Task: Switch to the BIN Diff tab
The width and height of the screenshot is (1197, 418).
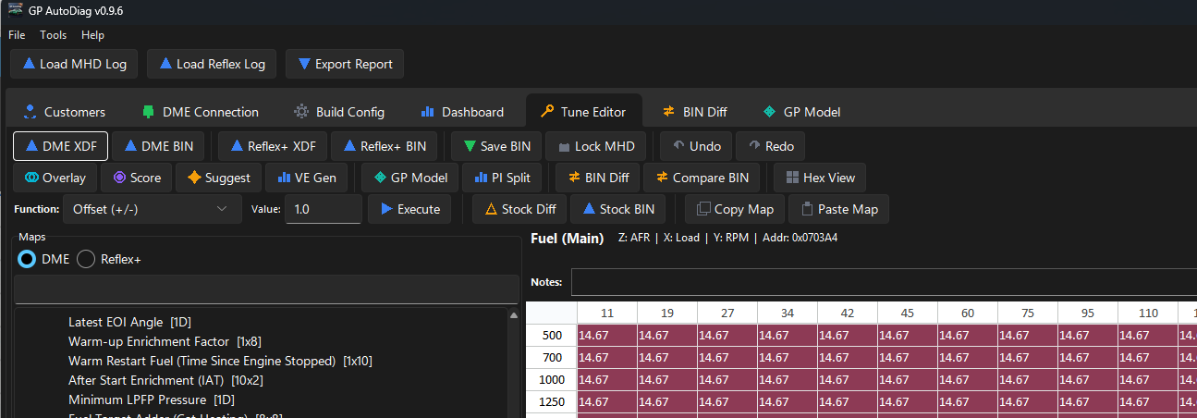Action: [695, 112]
